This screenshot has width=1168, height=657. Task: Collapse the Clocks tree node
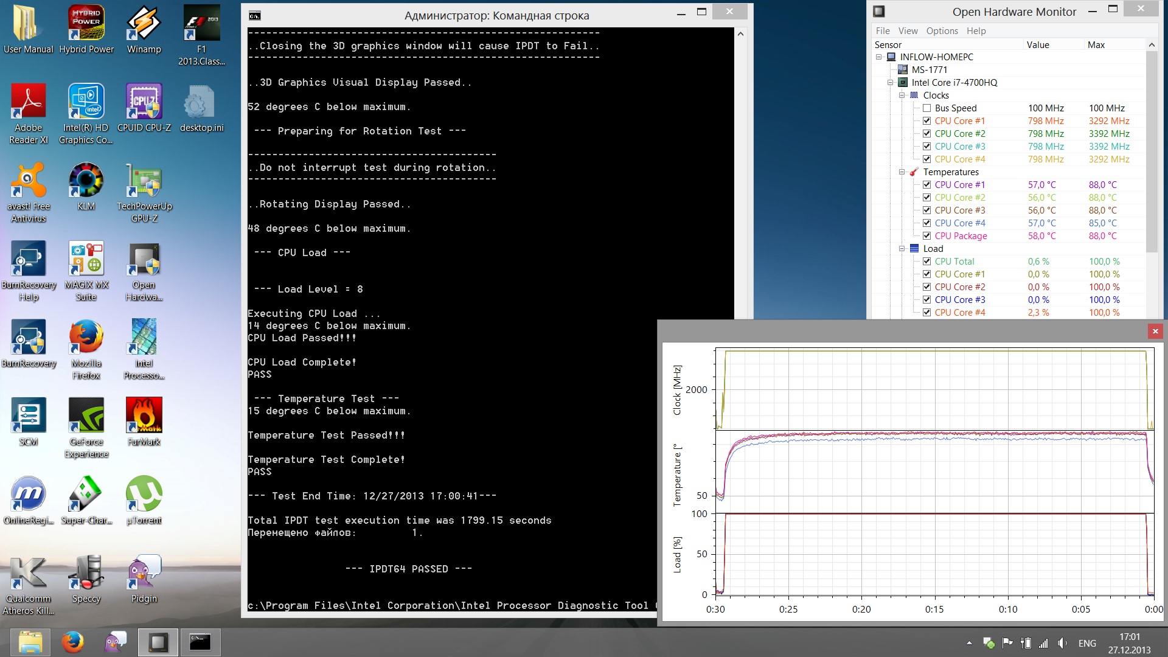[x=902, y=96]
